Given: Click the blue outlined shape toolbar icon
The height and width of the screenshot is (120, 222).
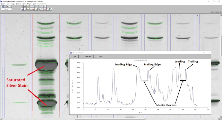Looking at the screenshot, I should pyautogui.click(x=39, y=9).
